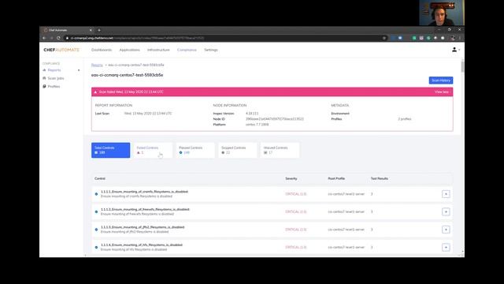This screenshot has width=504, height=284.
Task: Select the Skipped Controls filter card
Action: coord(238,151)
